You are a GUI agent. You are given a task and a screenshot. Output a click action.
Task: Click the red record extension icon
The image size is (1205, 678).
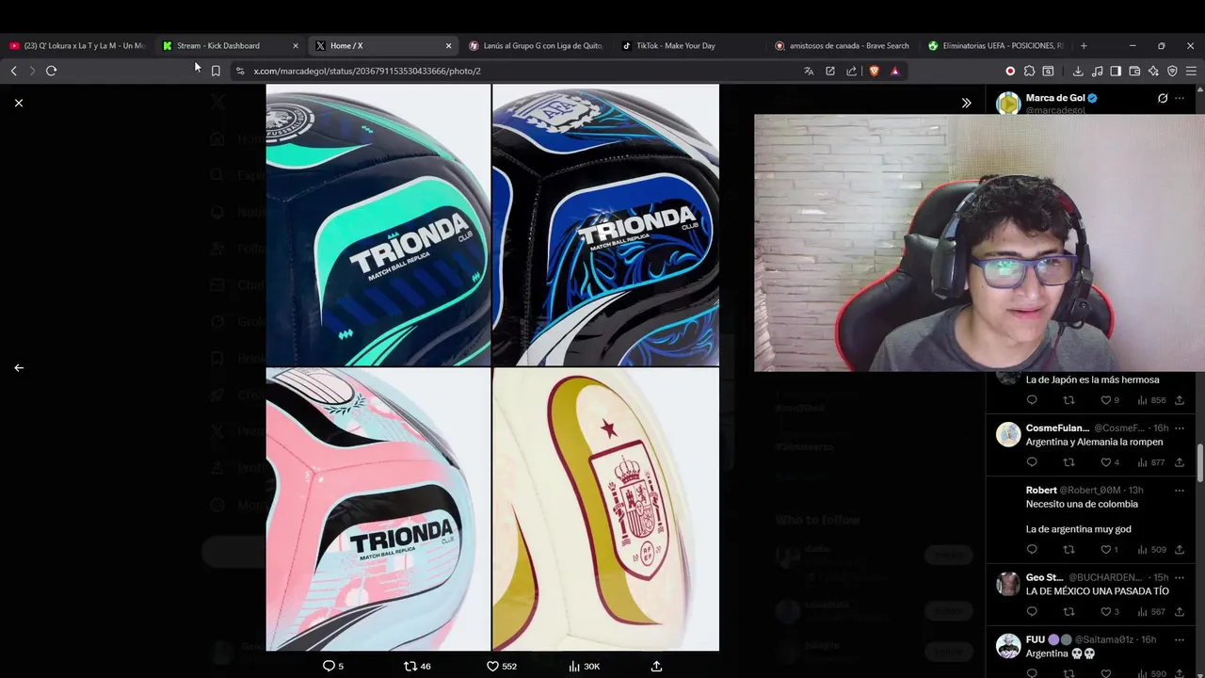tap(1010, 71)
